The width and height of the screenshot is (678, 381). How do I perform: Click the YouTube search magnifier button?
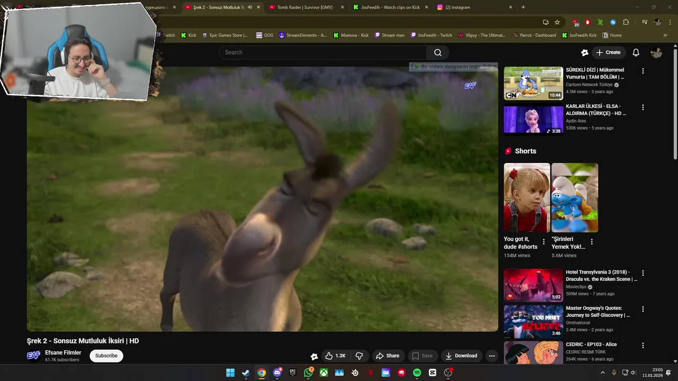click(x=438, y=52)
